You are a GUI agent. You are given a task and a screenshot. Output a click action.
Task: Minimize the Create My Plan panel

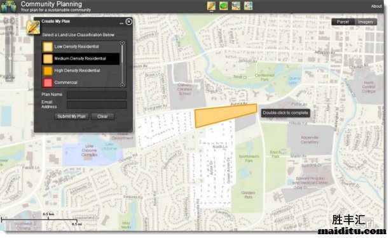(x=121, y=23)
